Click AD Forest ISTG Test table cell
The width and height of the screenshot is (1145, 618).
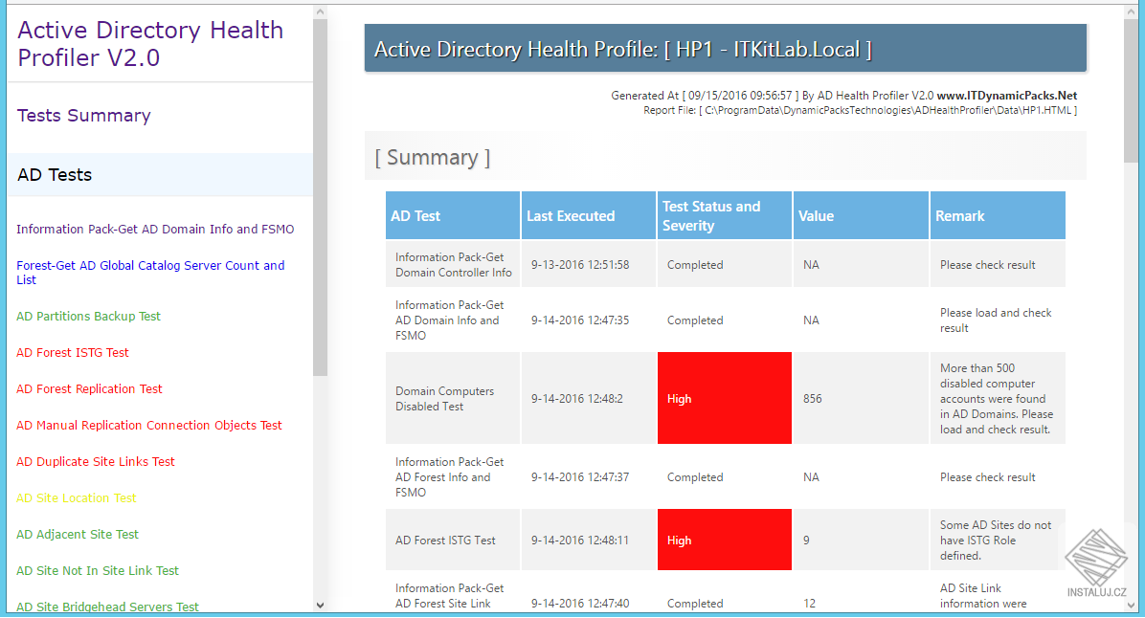[x=453, y=540]
